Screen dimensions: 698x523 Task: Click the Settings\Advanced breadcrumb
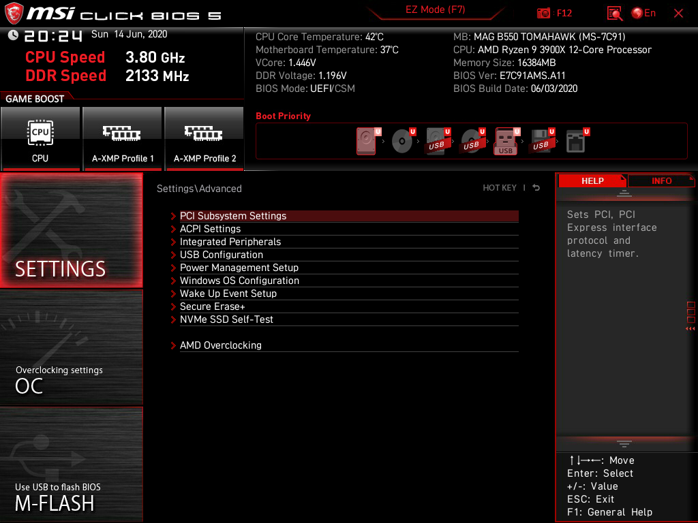coord(199,189)
